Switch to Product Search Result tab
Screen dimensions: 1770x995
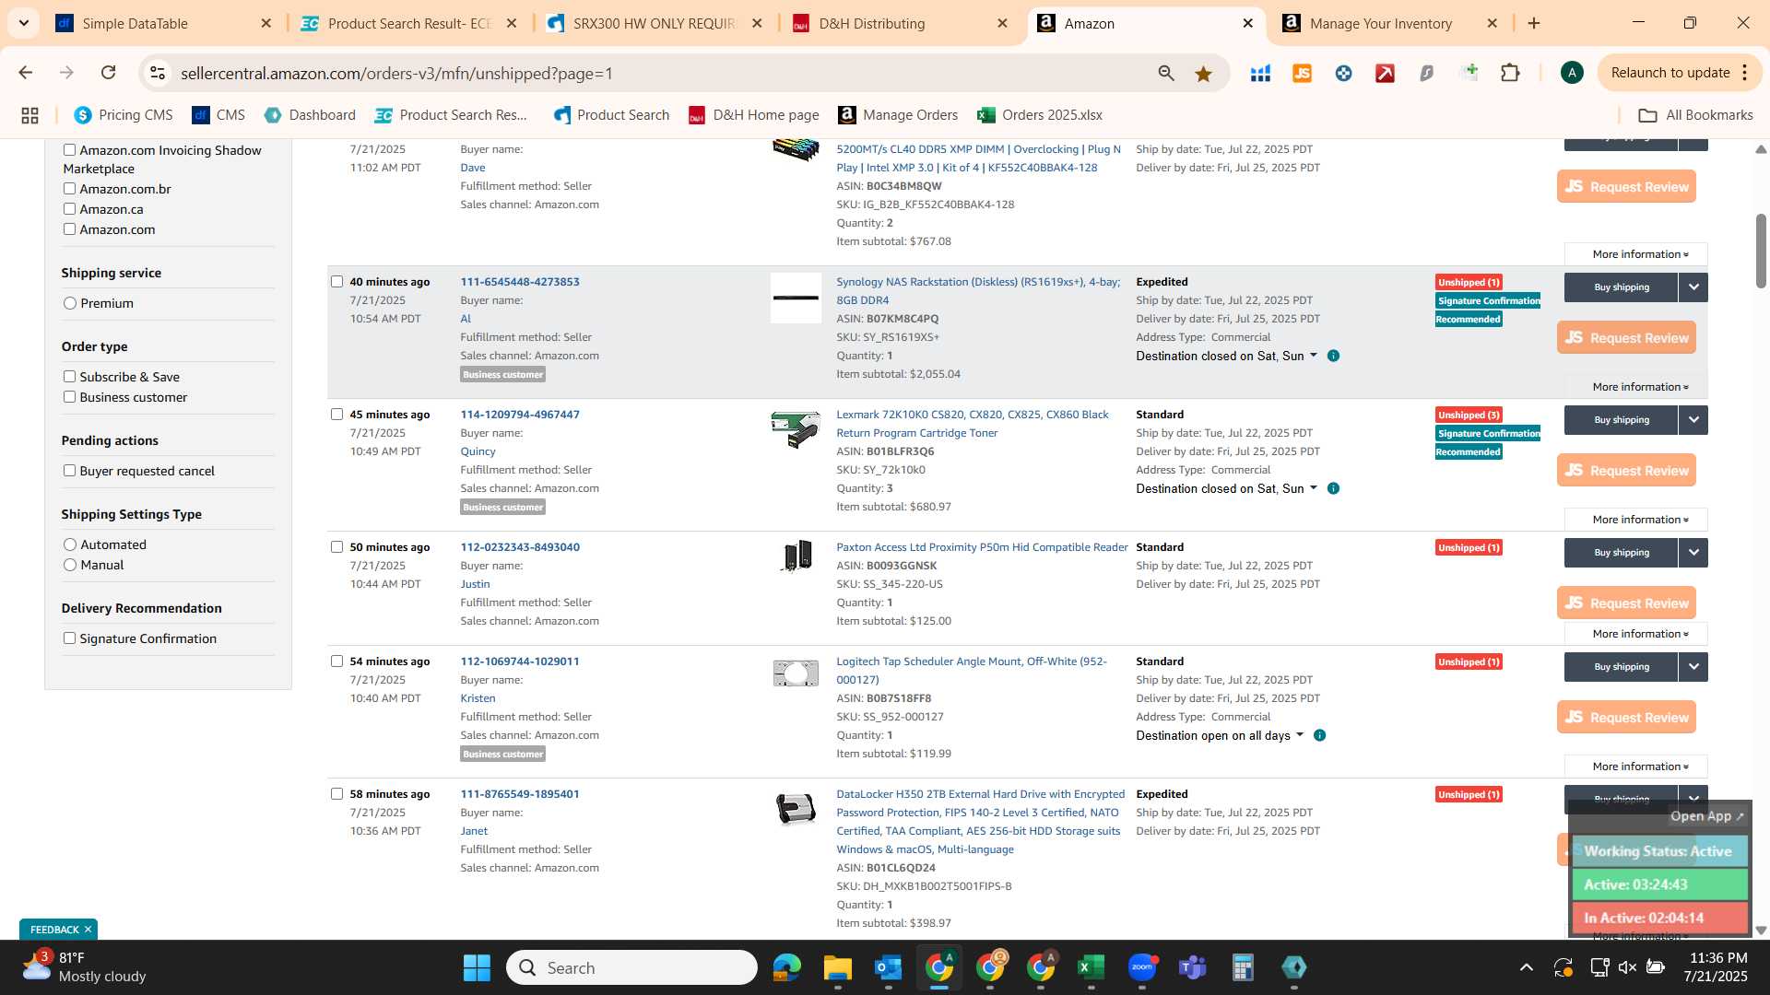pyautogui.click(x=408, y=24)
